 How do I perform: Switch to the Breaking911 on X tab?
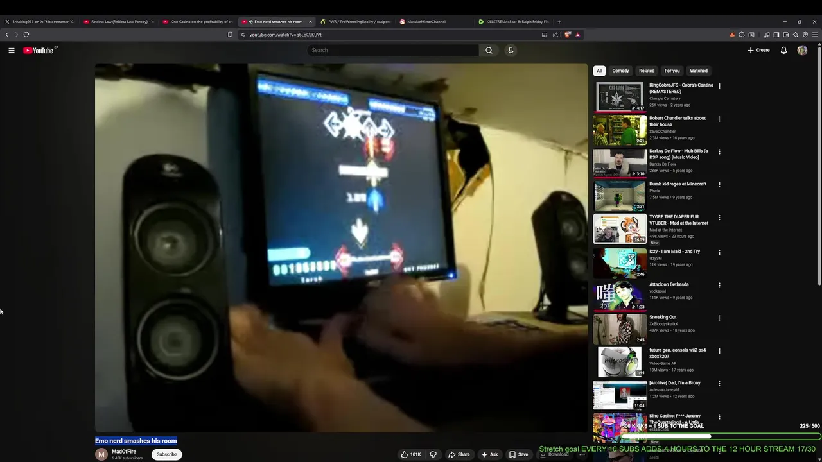40,22
